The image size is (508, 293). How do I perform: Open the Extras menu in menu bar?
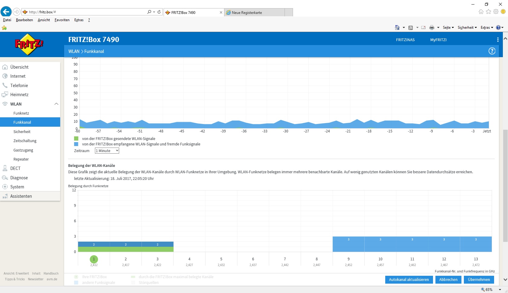(x=79, y=20)
